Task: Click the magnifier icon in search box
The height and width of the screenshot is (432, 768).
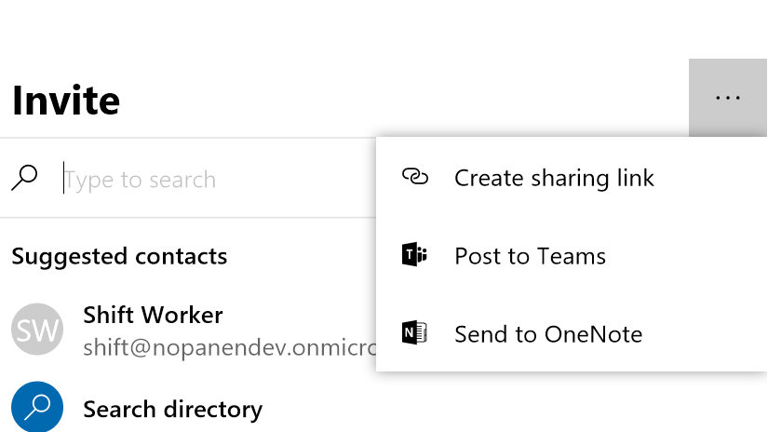Action: coord(25,178)
